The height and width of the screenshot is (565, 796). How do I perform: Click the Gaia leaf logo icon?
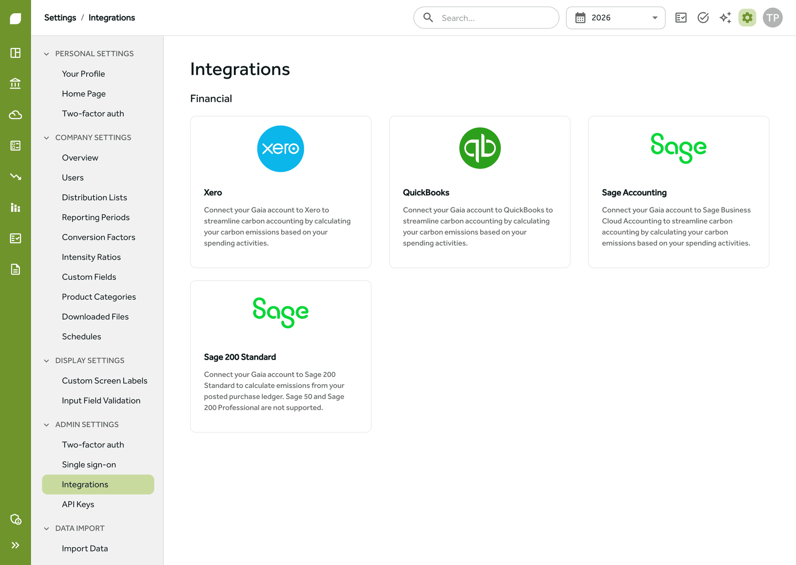click(x=15, y=18)
